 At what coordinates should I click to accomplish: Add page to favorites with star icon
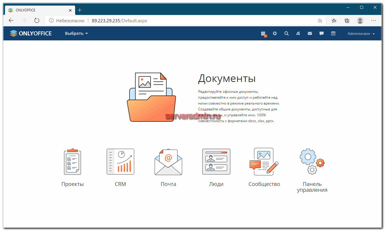tap(320, 20)
